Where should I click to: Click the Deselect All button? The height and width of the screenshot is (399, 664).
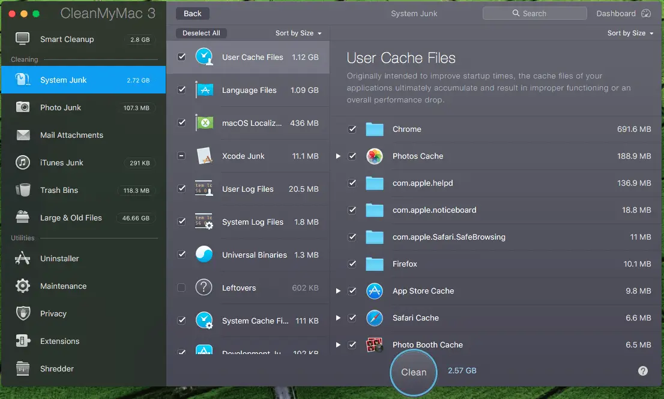pyautogui.click(x=201, y=33)
